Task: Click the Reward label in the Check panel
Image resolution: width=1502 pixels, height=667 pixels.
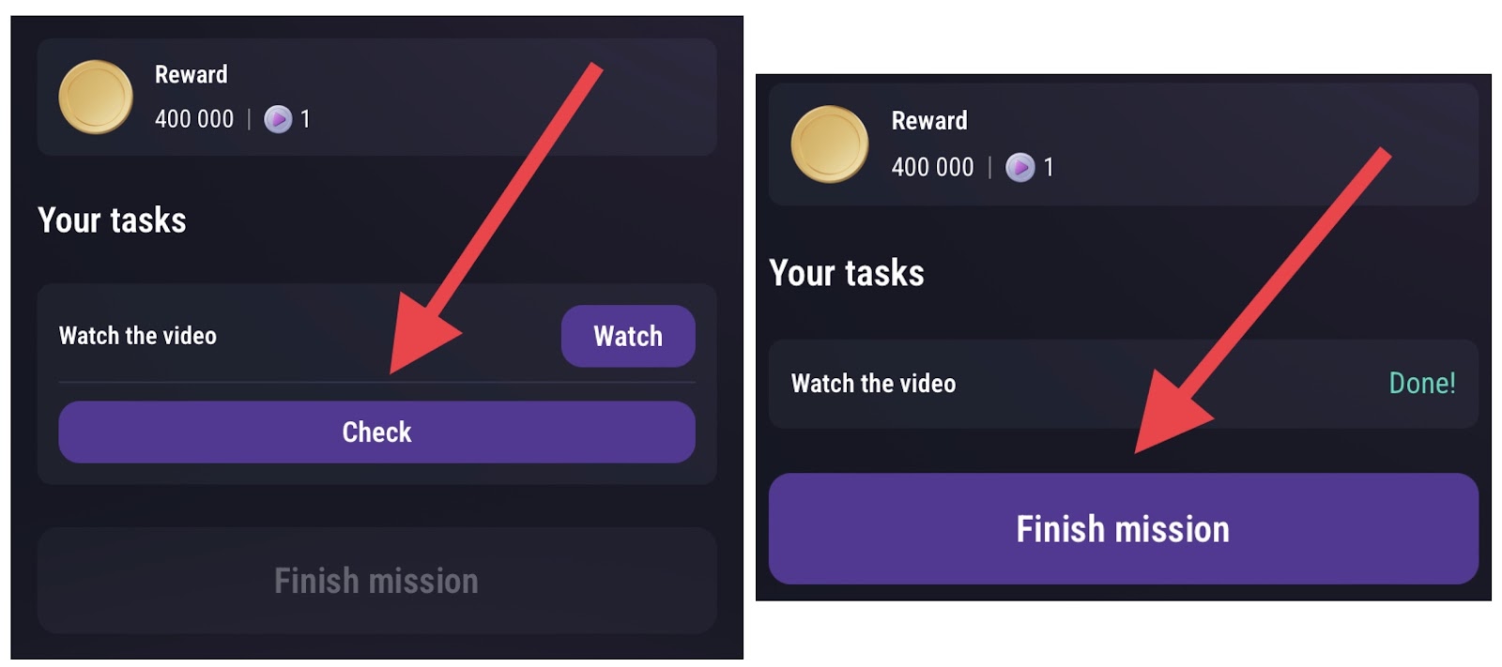Action: (x=192, y=74)
